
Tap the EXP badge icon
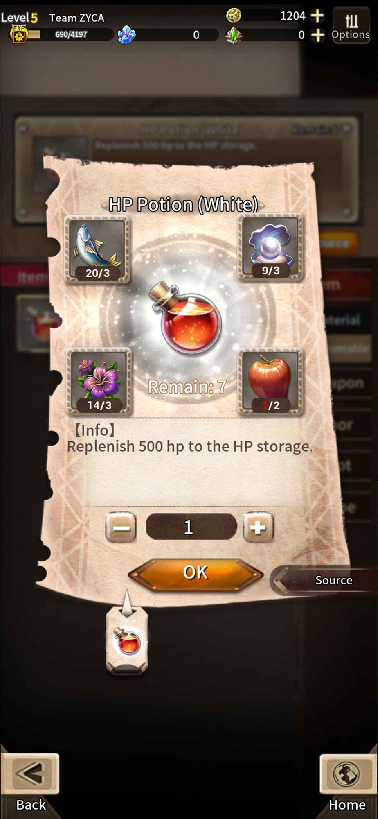[x=18, y=34]
